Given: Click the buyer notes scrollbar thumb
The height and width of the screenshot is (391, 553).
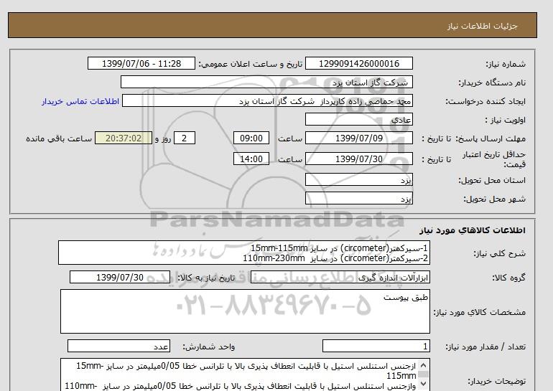Looking at the screenshot, I should [x=424, y=374].
